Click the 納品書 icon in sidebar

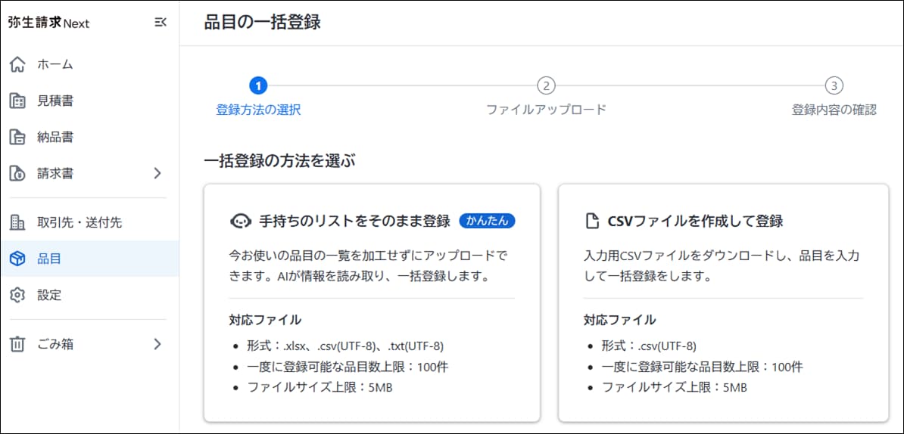point(17,137)
